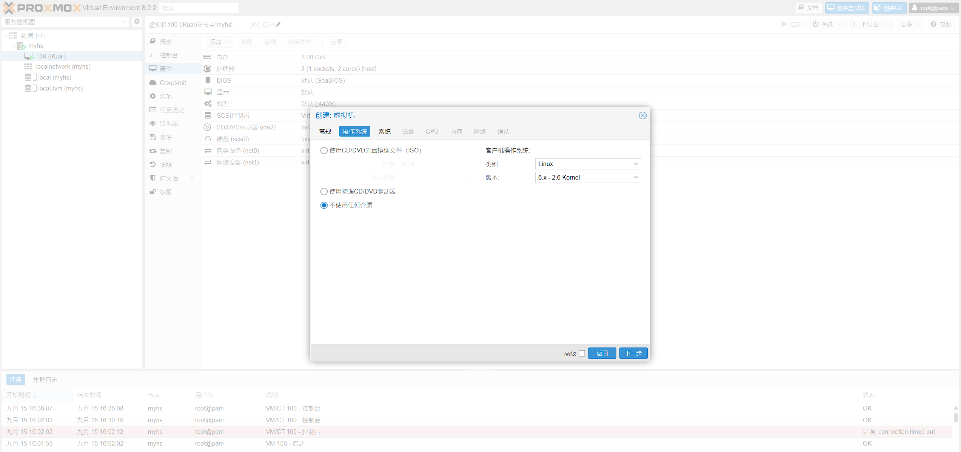Open the 添加 add hardware dropdown
This screenshot has height=452, width=961.
click(x=219, y=42)
